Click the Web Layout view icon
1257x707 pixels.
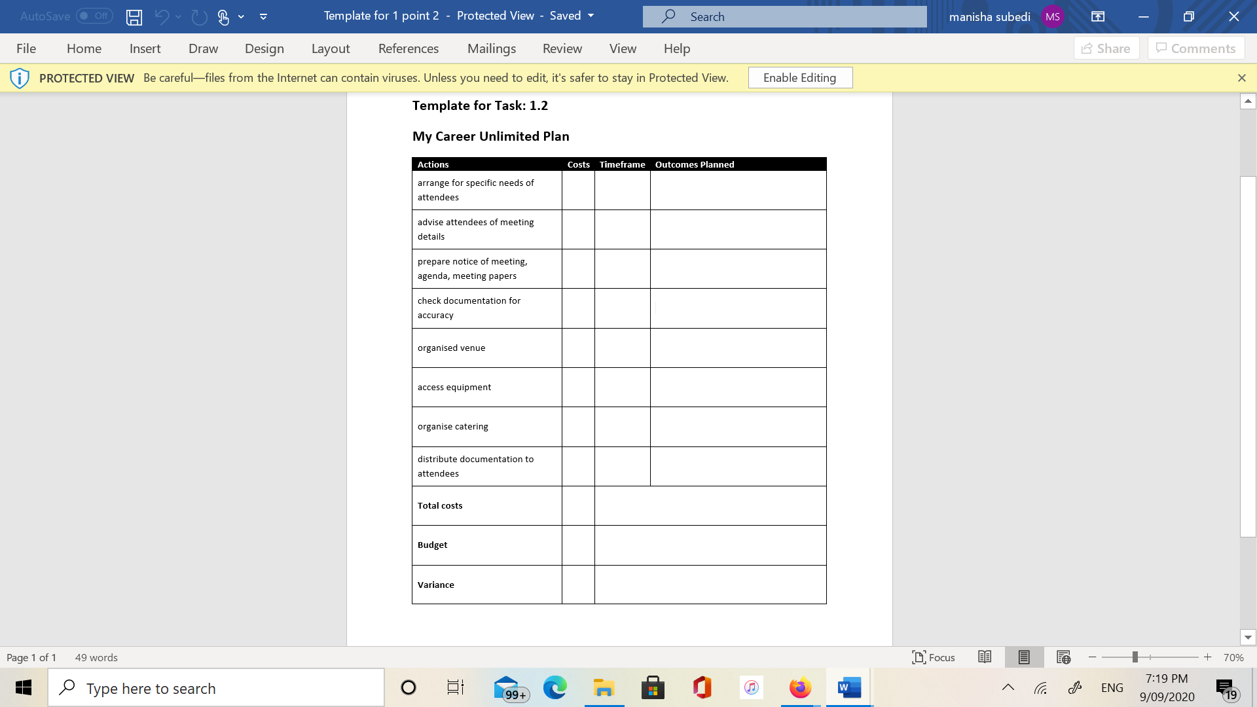point(1063,657)
